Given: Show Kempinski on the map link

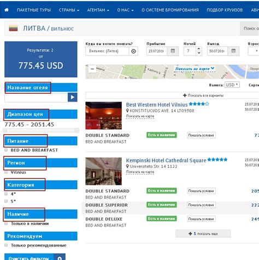Looking at the screenshot, I should click(x=140, y=172).
